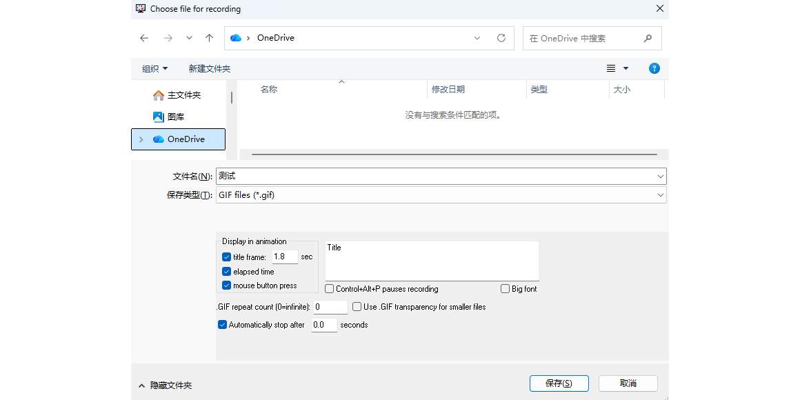Expand the filename 测试 combo box dropdown
The height and width of the screenshot is (400, 800).
[660, 176]
